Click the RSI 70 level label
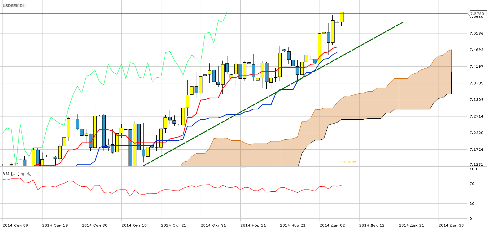Screen dimensions: 487x228 tap(472, 184)
